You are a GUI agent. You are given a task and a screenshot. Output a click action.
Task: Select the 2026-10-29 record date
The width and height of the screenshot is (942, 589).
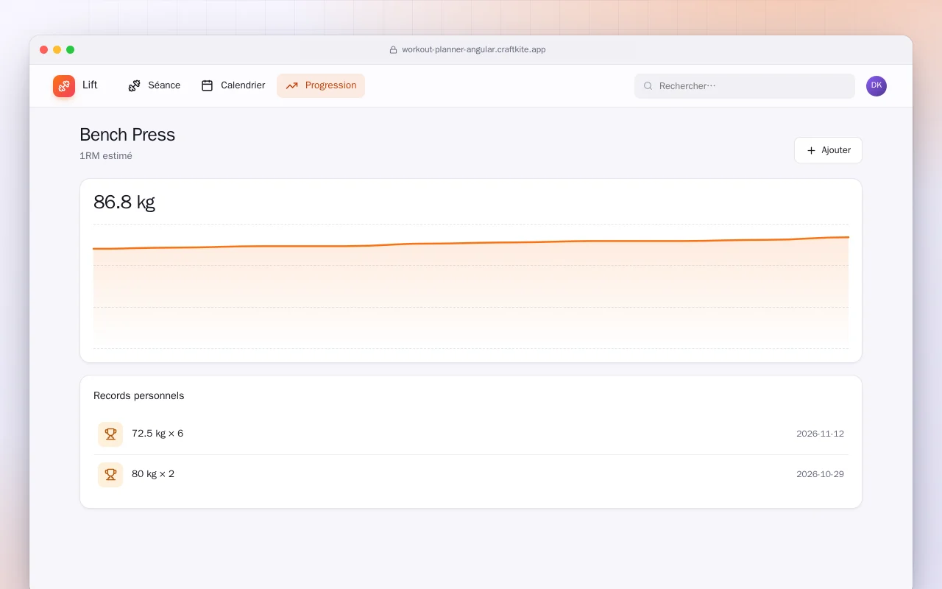point(820,474)
